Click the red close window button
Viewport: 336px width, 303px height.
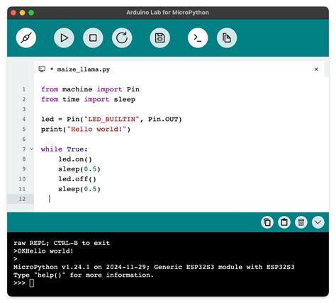coord(13,13)
